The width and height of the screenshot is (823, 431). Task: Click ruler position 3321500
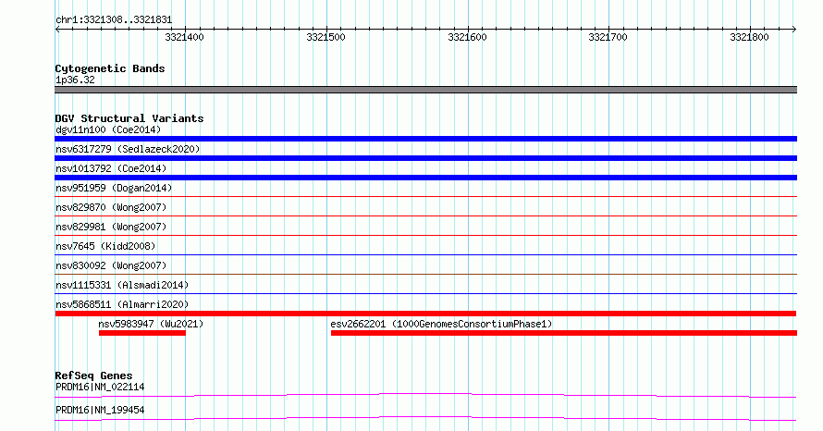point(326,37)
